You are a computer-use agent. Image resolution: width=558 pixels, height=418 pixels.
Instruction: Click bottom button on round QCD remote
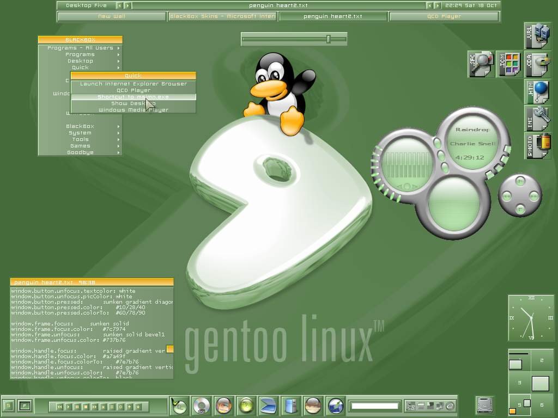520,209
